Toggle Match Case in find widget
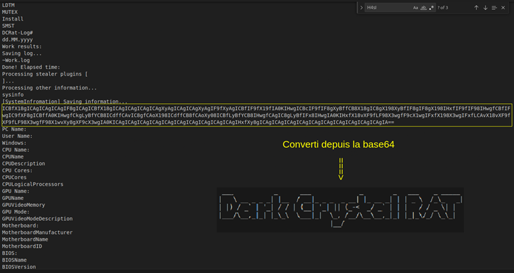The height and width of the screenshot is (273, 514). click(415, 7)
